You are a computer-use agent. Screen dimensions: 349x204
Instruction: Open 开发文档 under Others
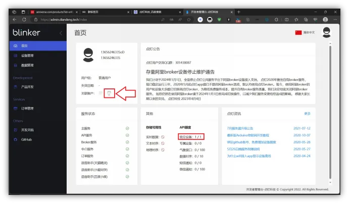[x=38, y=130]
